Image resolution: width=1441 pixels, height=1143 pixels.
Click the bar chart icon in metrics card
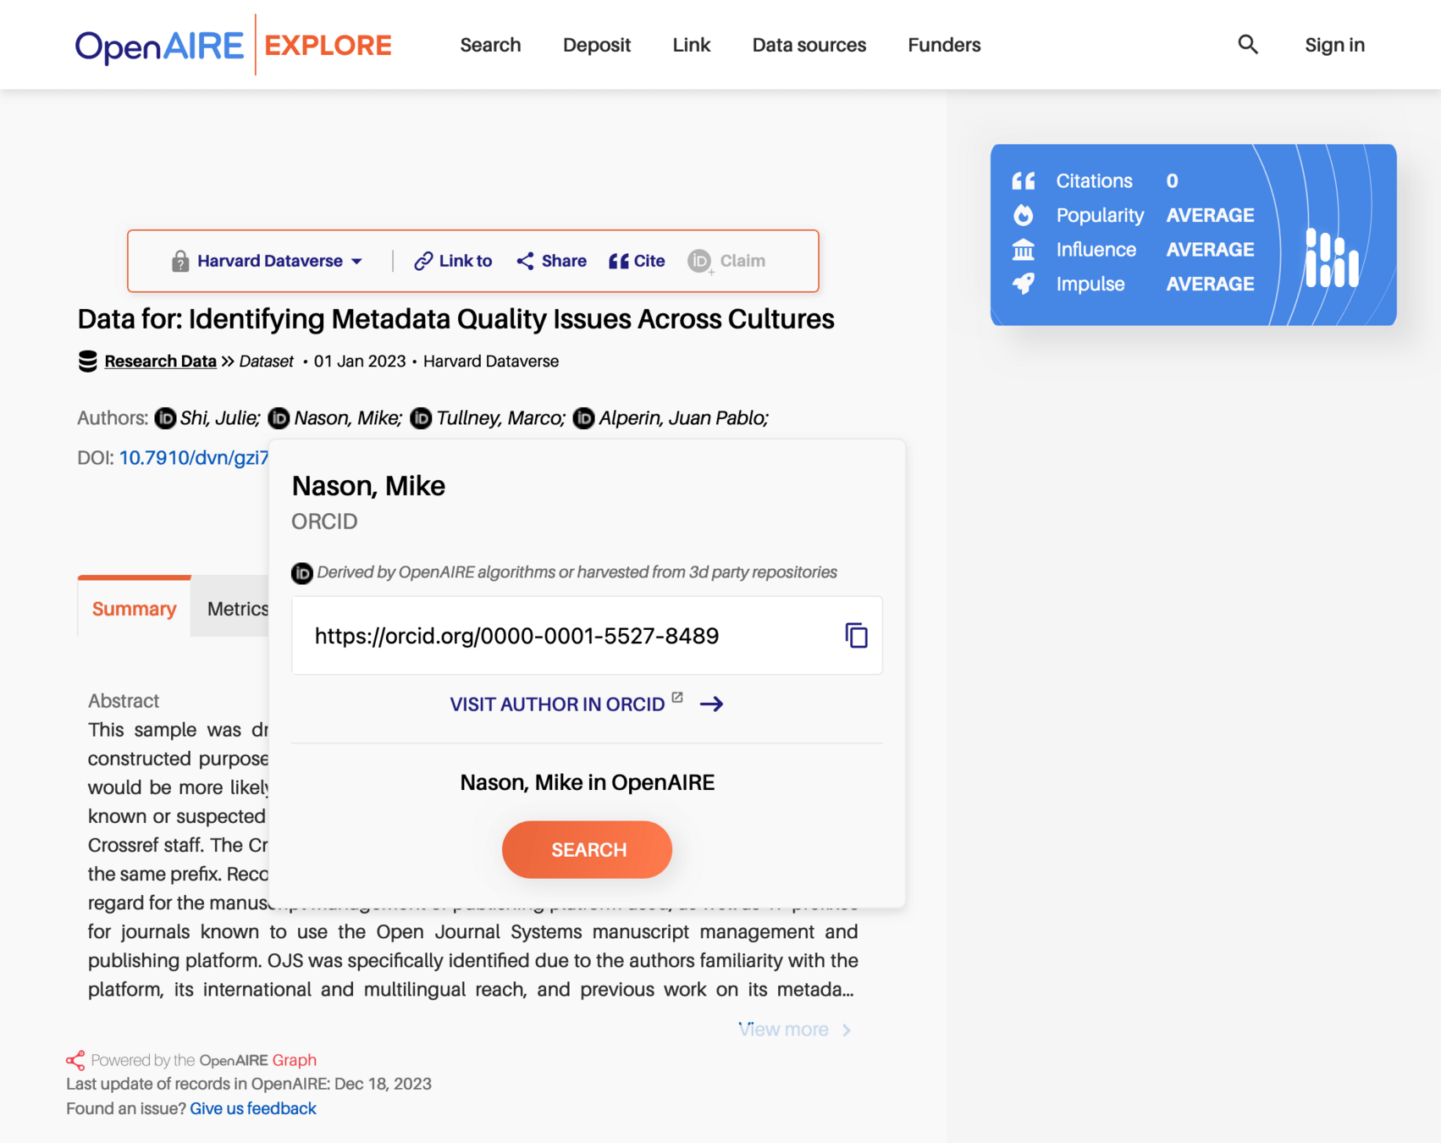(1332, 257)
